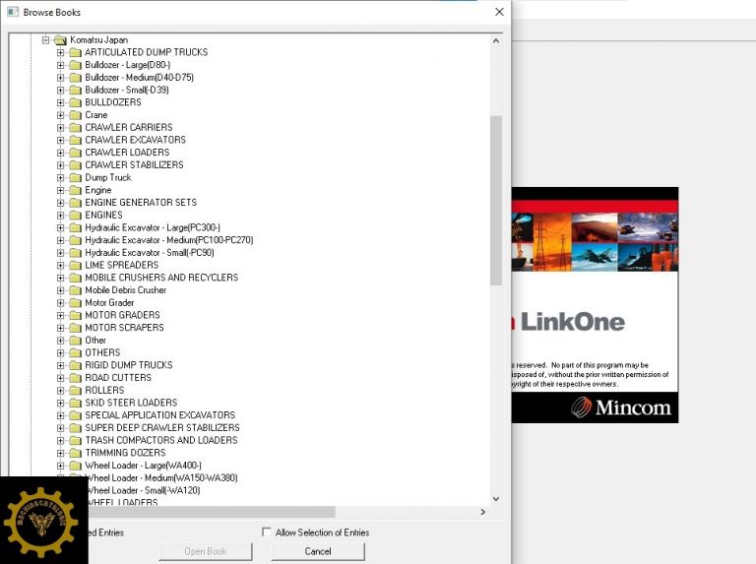Expand the Wheel Loader - Large(WA400-) node
756x564 pixels.
coord(60,466)
